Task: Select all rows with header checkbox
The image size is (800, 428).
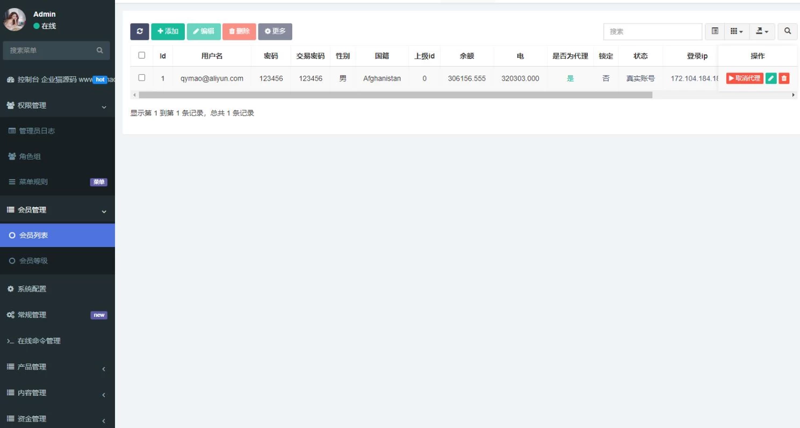Action: (x=142, y=55)
